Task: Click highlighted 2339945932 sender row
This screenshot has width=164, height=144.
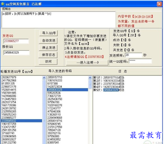Action: click(22, 121)
